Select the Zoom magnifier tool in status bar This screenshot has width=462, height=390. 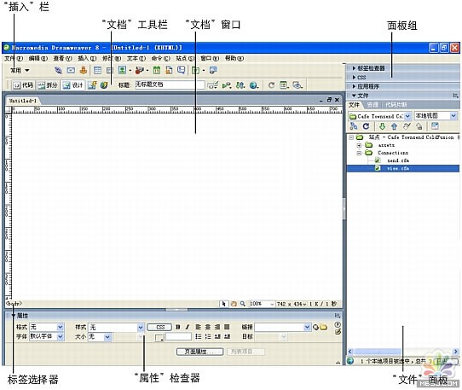(x=242, y=304)
